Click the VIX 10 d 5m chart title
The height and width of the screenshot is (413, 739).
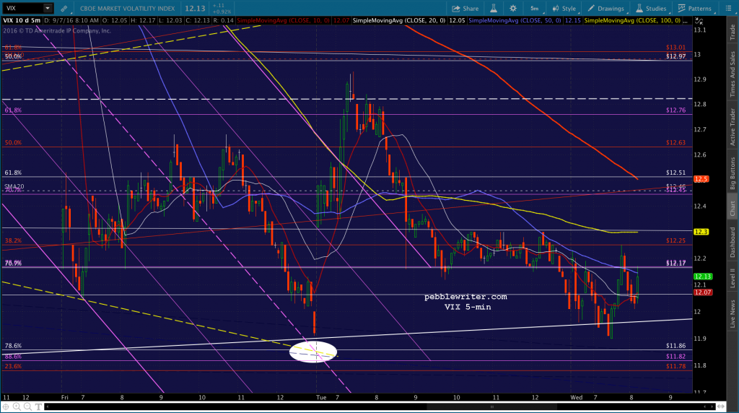[x=22, y=21]
